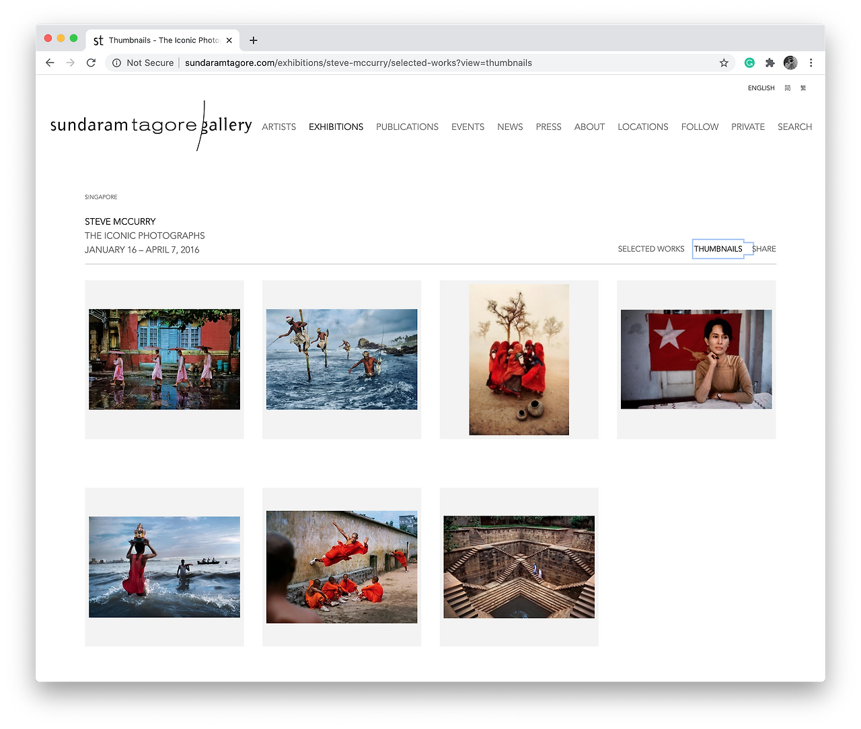Open the Press page
861x729 pixels.
pos(549,127)
